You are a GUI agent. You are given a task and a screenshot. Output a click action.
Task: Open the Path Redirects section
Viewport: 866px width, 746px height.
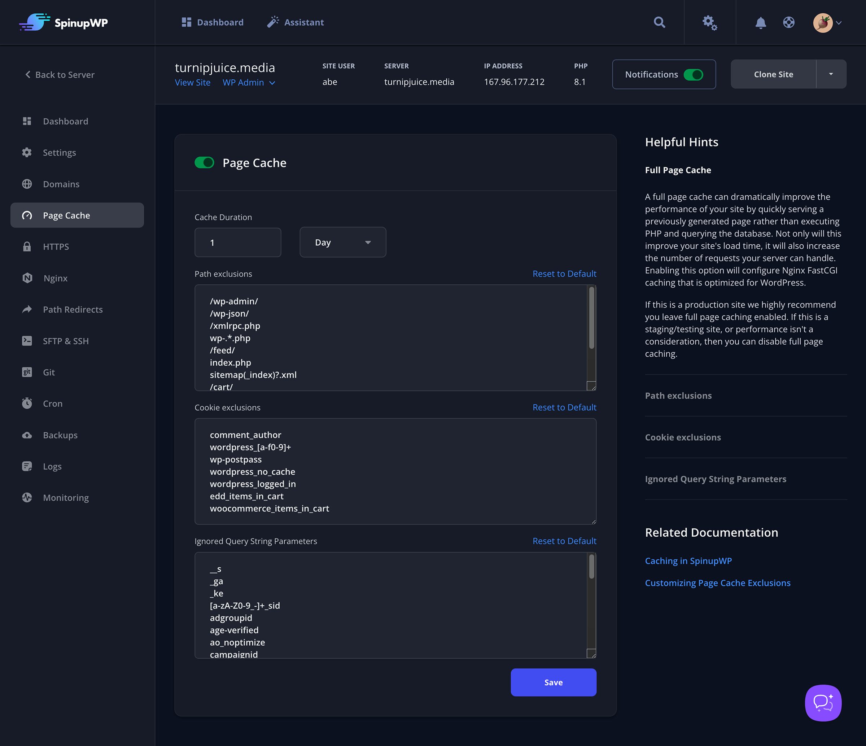click(72, 309)
